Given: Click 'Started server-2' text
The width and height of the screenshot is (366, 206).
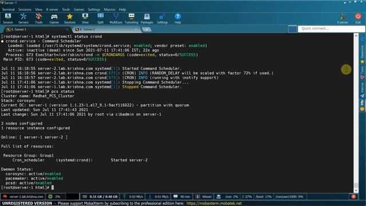Looking at the screenshot, I should click(x=129, y=160).
